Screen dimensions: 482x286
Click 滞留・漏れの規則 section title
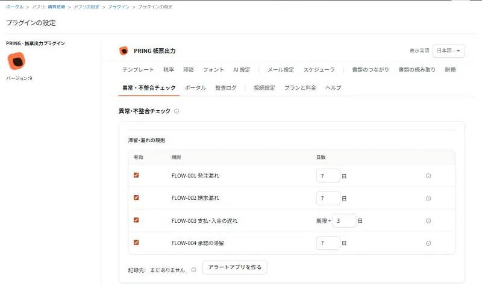(146, 140)
